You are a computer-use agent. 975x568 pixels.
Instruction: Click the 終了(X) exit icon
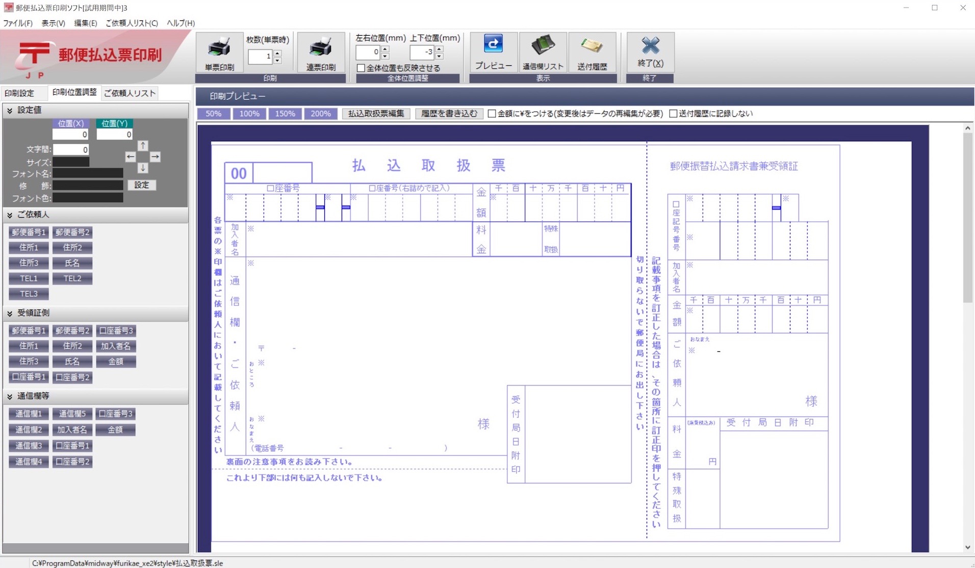coord(650,45)
